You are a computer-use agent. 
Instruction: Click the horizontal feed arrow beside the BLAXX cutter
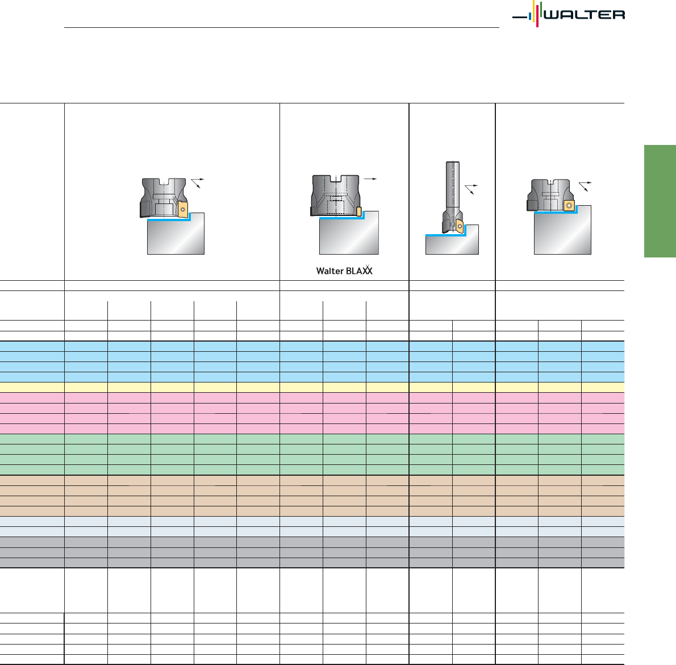coord(370,178)
